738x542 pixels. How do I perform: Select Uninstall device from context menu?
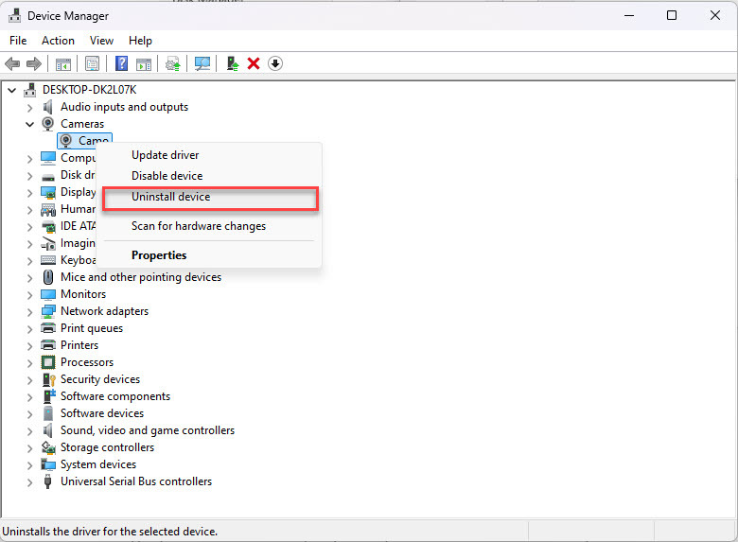[170, 197]
